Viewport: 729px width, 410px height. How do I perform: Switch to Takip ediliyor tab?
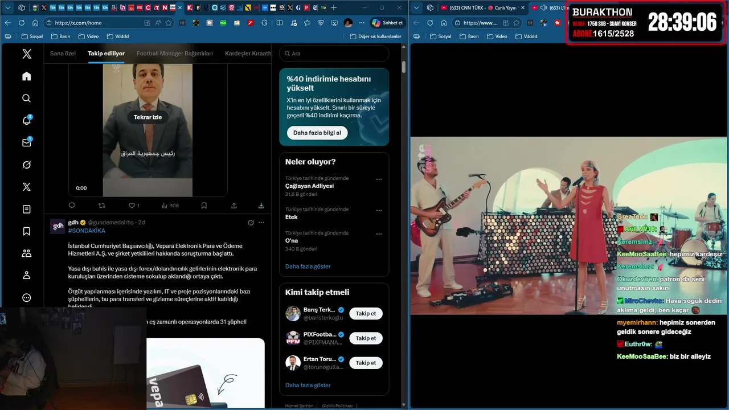point(106,54)
